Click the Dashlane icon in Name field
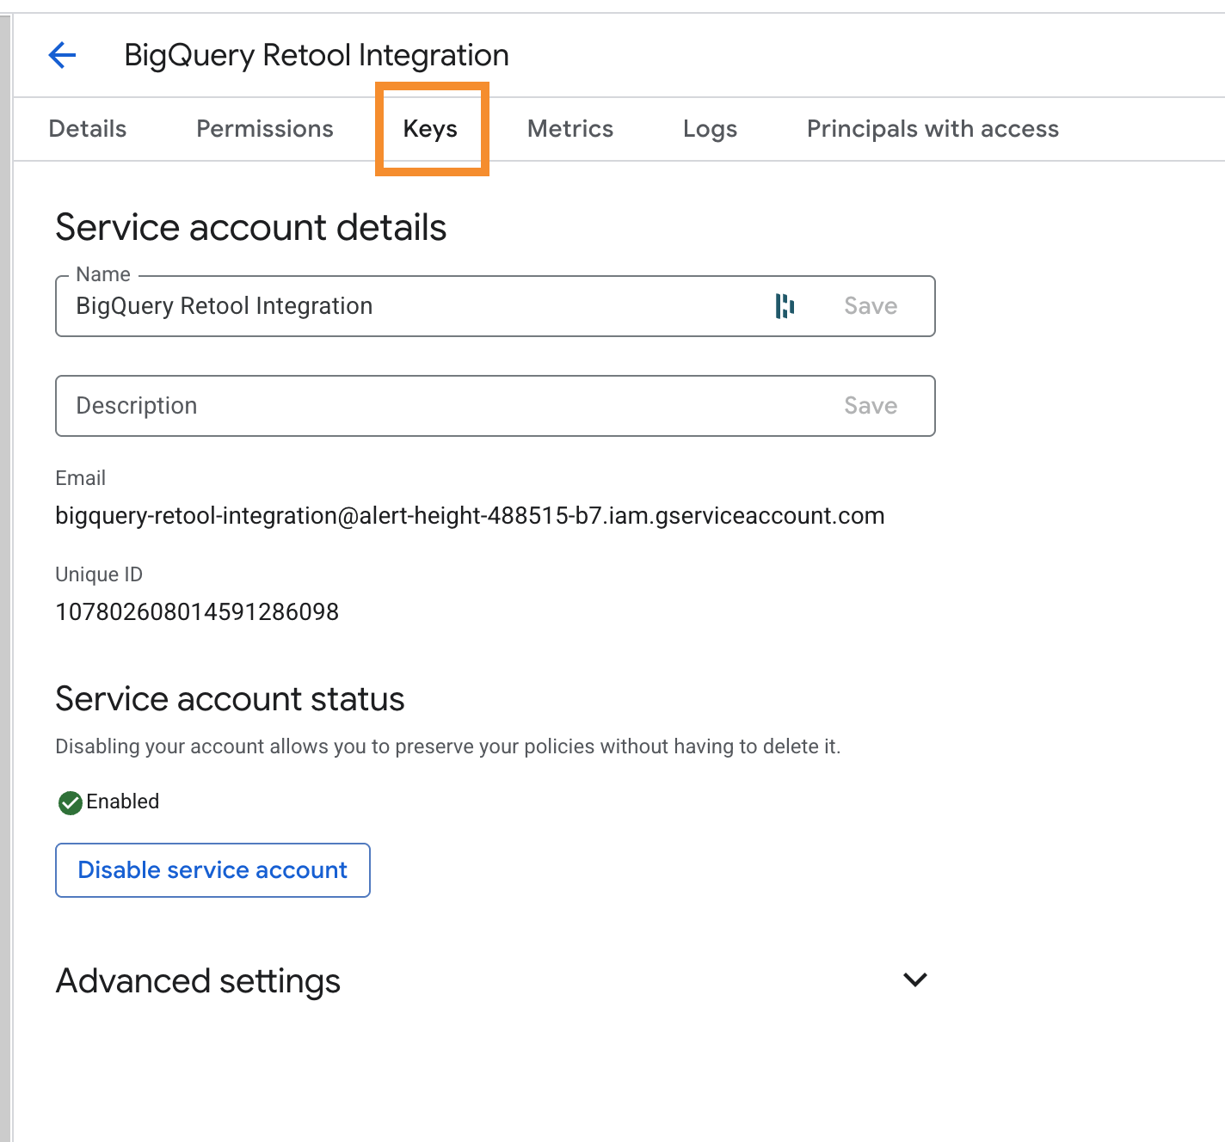Image resolution: width=1225 pixels, height=1142 pixels. (x=785, y=305)
